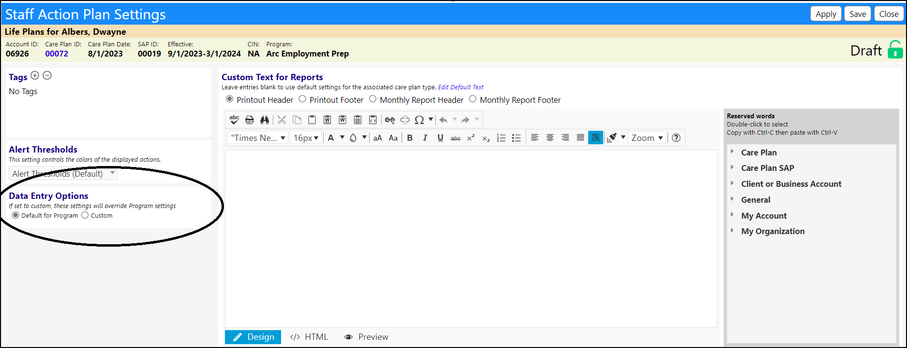Click the plain paste clipboard icon
The height and width of the screenshot is (348, 907).
click(x=312, y=120)
